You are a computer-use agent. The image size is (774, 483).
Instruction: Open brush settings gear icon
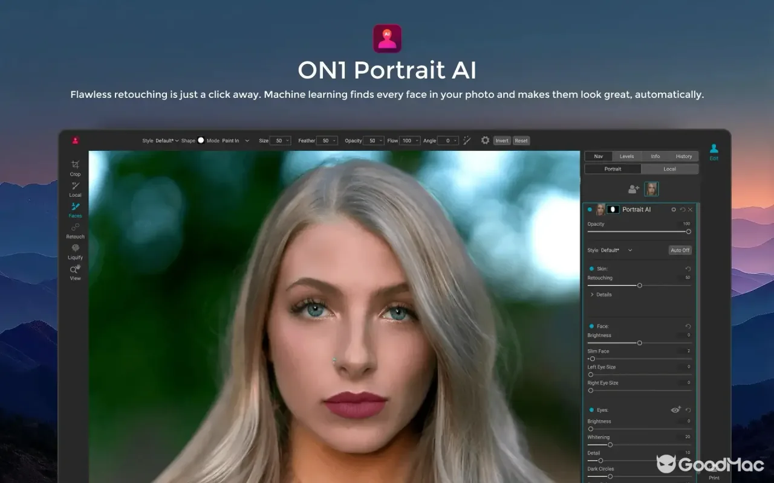coord(485,141)
